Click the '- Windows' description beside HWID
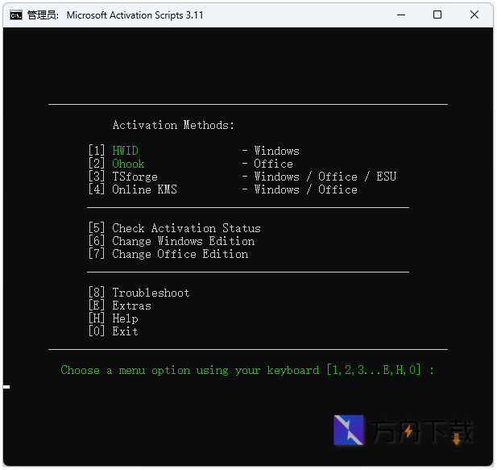 click(x=271, y=151)
